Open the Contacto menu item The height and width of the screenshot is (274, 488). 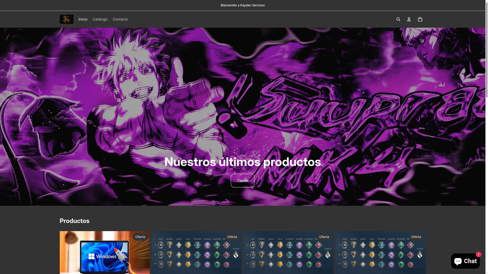point(120,19)
